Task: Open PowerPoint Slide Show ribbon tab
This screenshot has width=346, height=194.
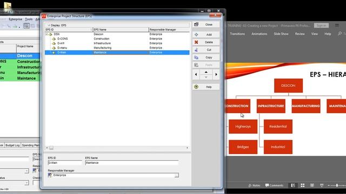Action: [281, 34]
